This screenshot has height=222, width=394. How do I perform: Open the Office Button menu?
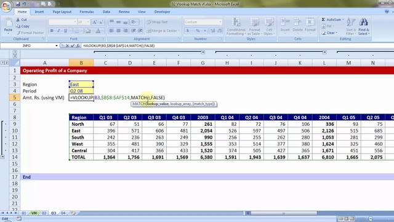(6, 7)
